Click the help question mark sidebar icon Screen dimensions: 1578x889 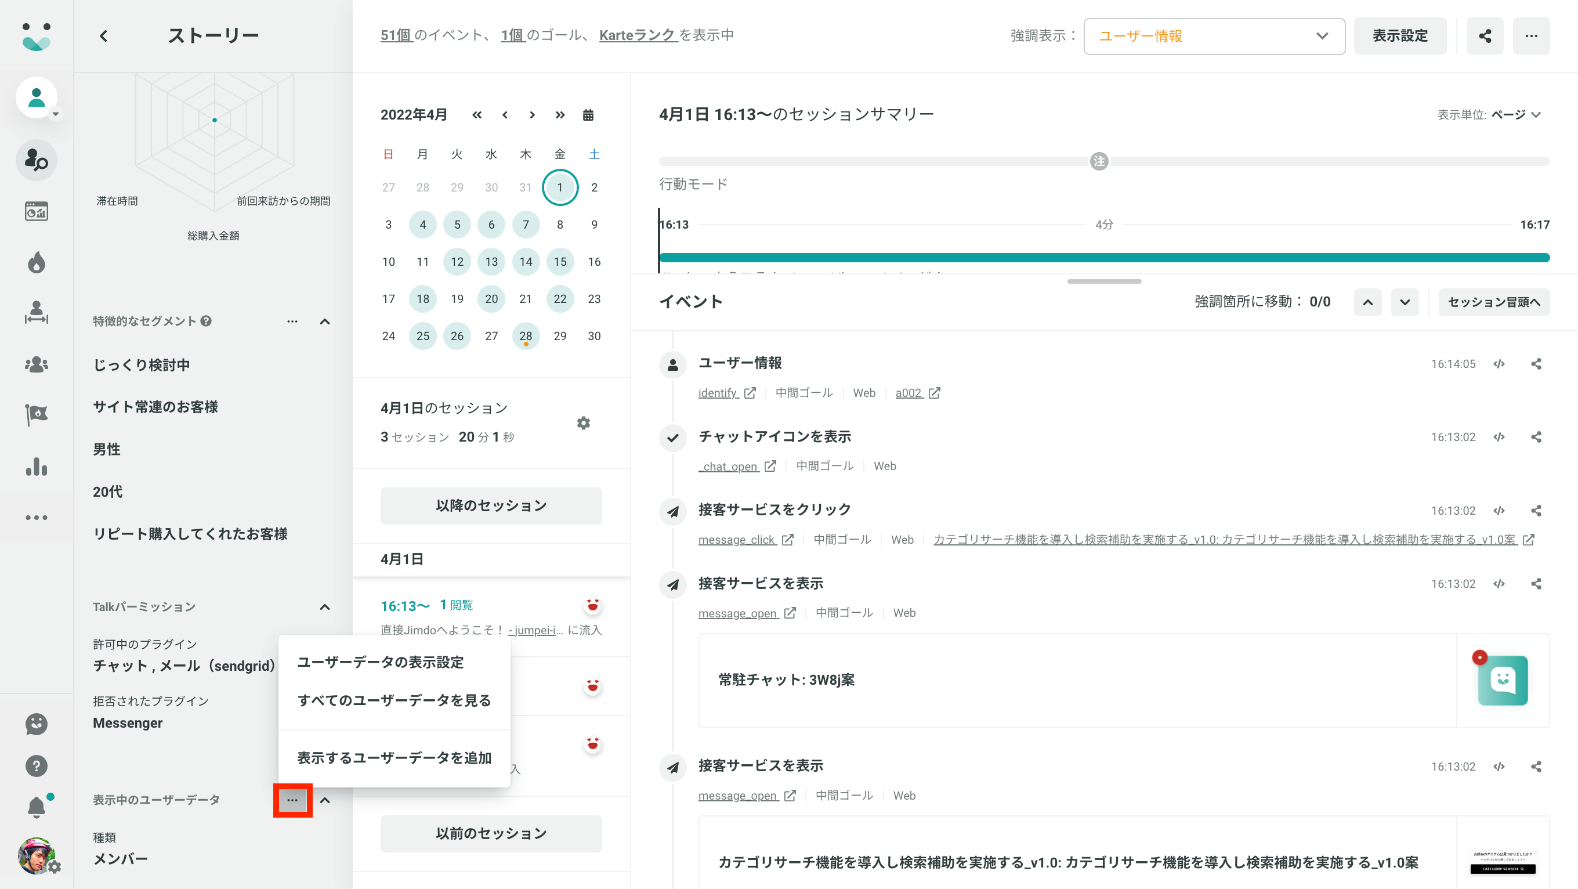(x=37, y=766)
